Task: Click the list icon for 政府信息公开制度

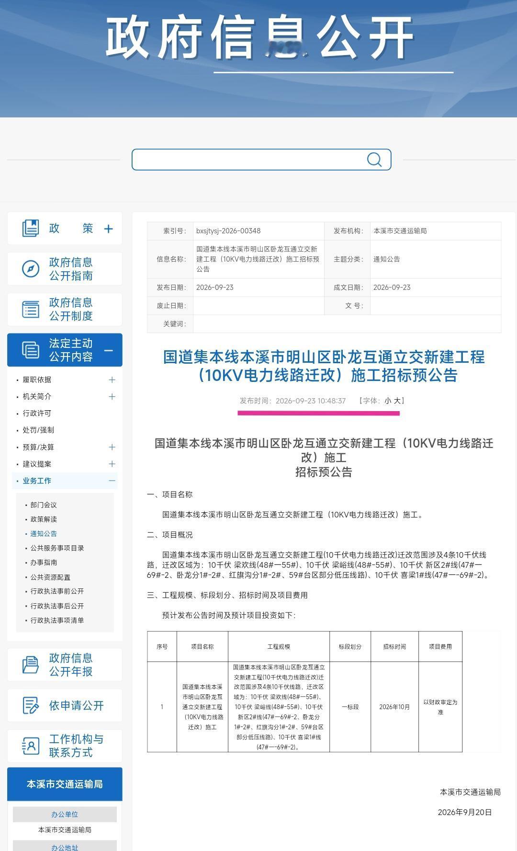Action: tap(31, 309)
